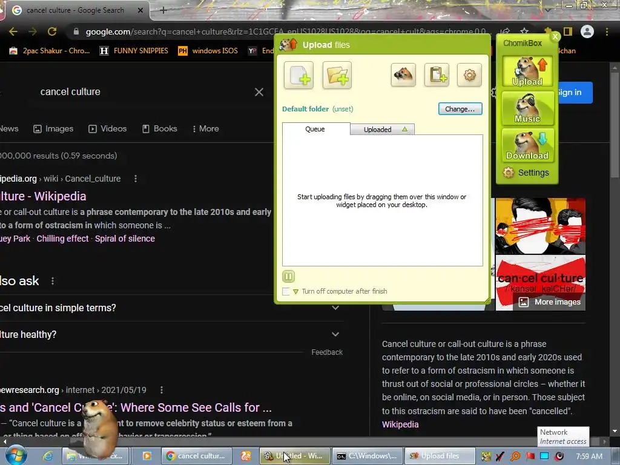
Task: Close the cancel culture Google Search tab
Action: point(140,10)
